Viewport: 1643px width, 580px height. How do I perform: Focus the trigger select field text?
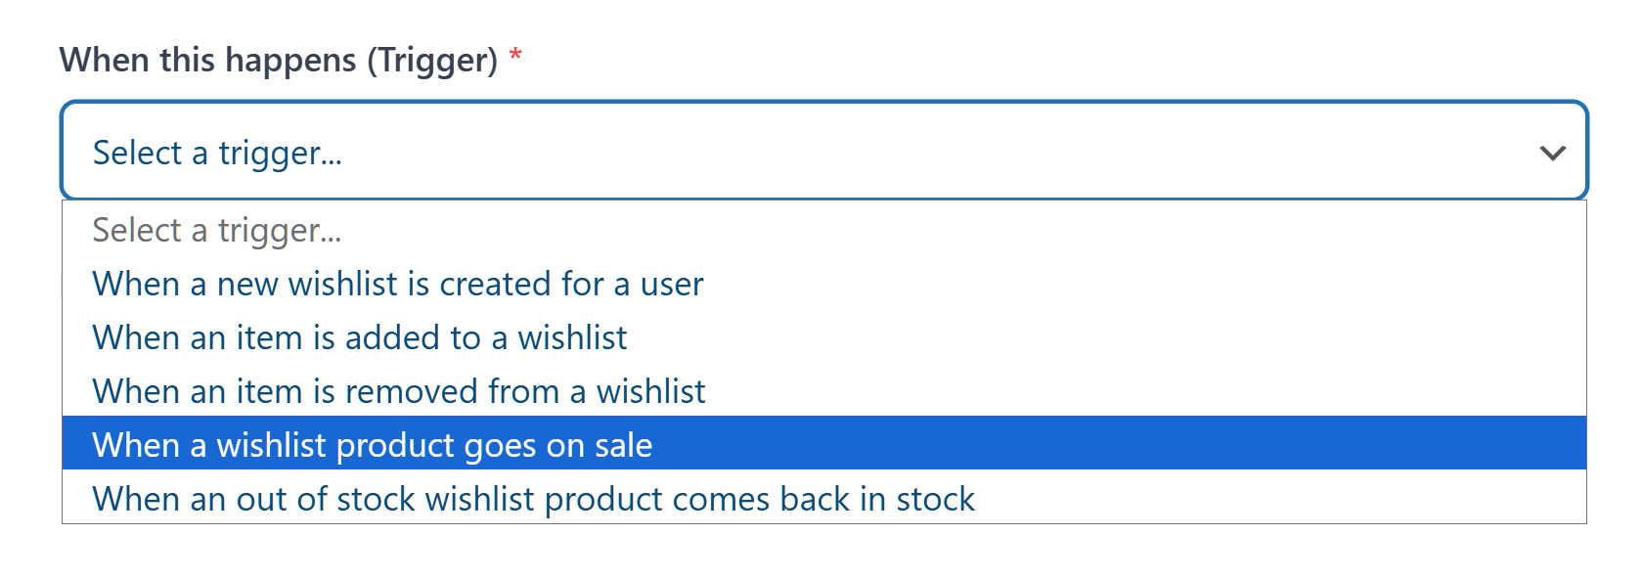coord(216,153)
